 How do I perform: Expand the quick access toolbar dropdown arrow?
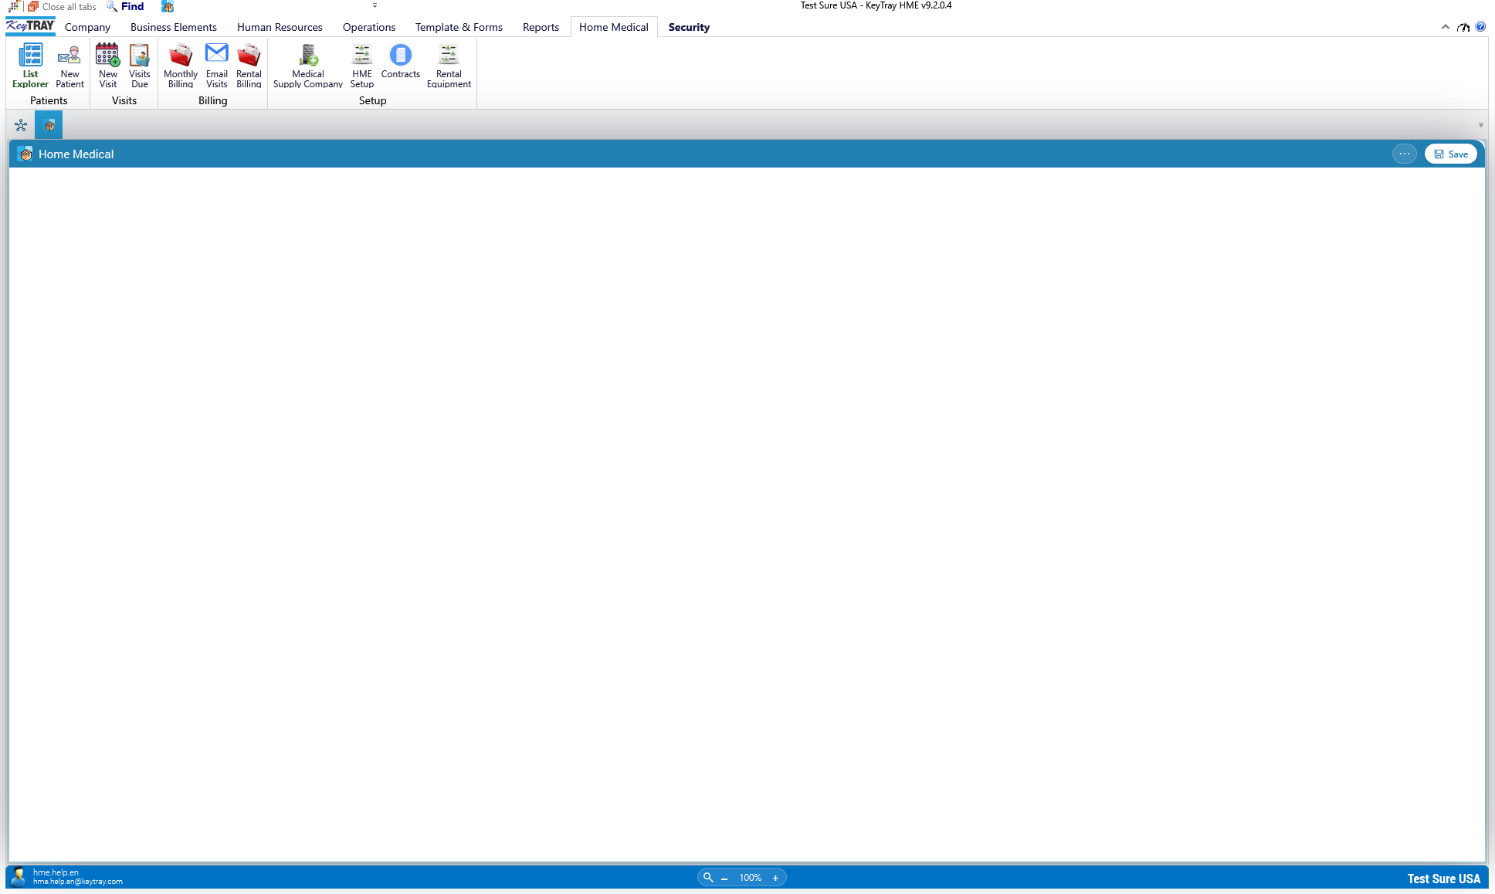(375, 5)
